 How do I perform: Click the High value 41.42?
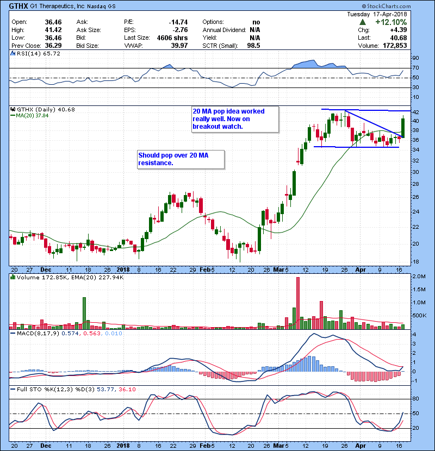53,30
